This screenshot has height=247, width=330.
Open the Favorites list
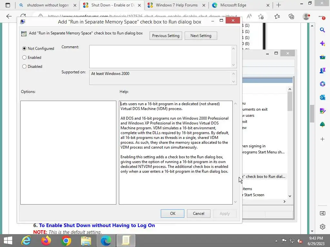(x=277, y=16)
